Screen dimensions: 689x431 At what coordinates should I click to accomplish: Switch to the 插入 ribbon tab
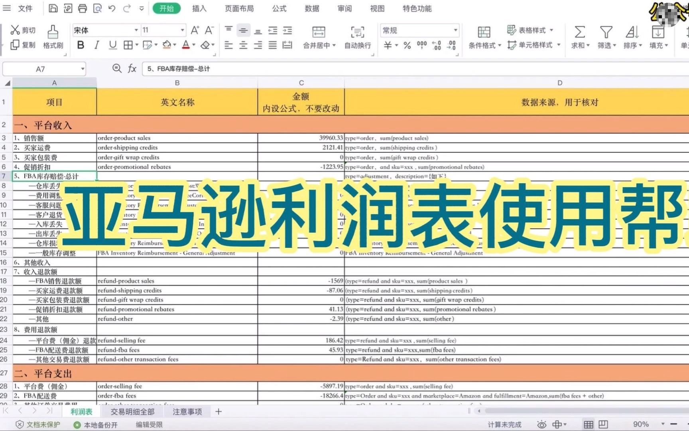[x=199, y=8]
